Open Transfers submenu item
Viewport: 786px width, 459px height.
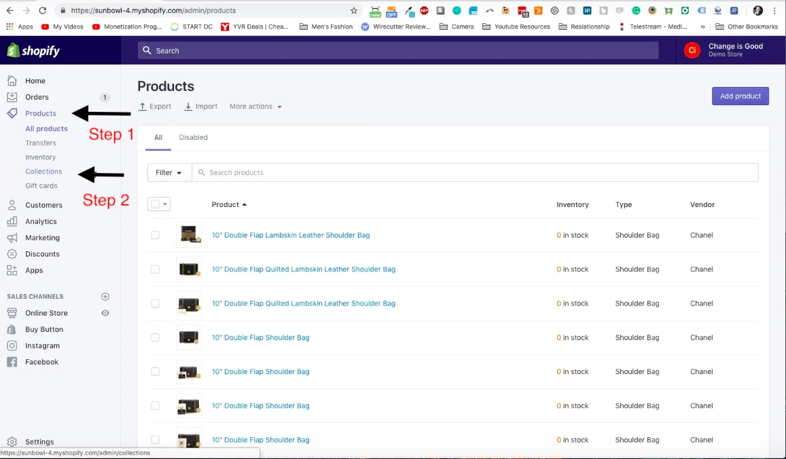coord(41,143)
